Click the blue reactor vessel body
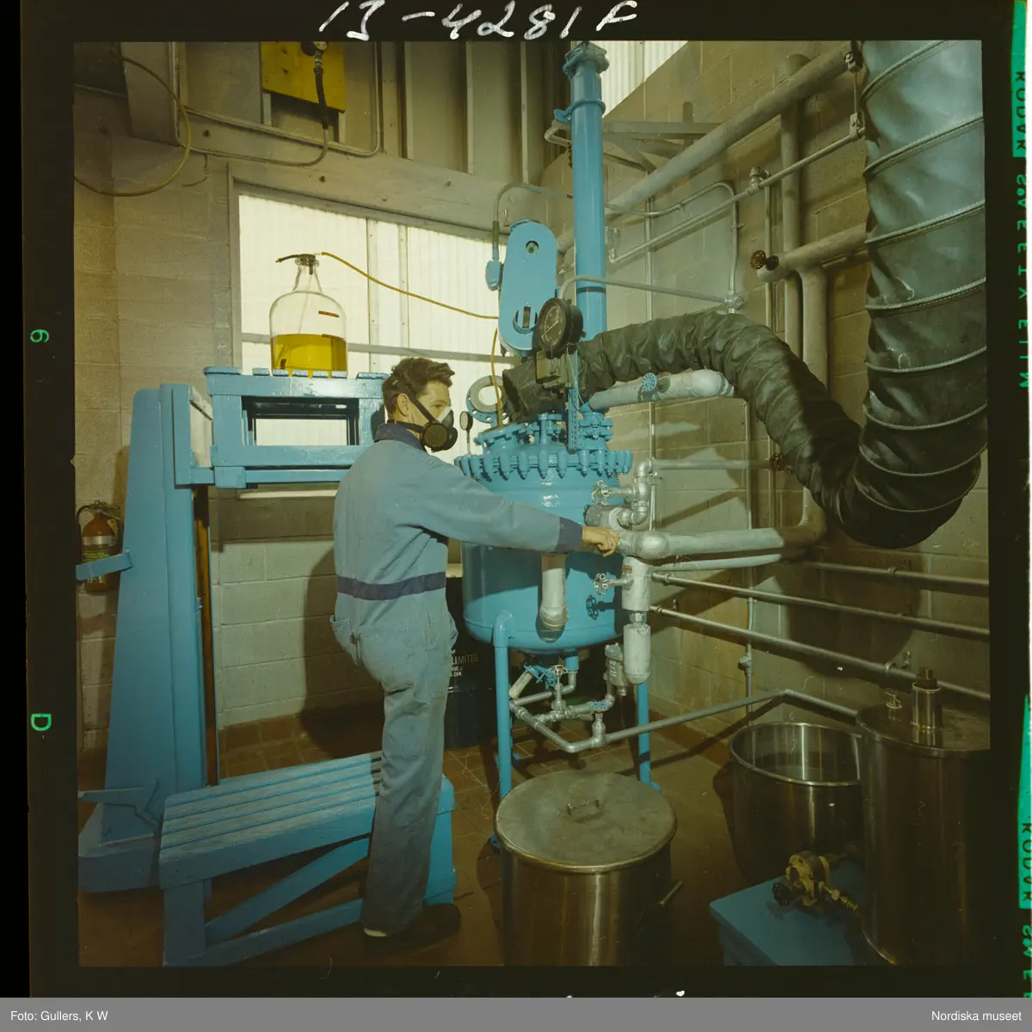Screen dimensions: 1032x1032 (507, 585)
